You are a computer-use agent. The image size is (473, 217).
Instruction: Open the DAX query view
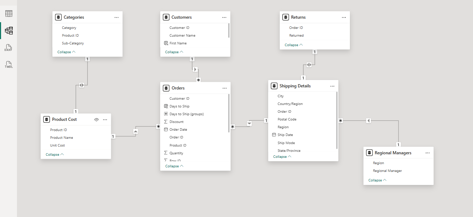coord(8,48)
